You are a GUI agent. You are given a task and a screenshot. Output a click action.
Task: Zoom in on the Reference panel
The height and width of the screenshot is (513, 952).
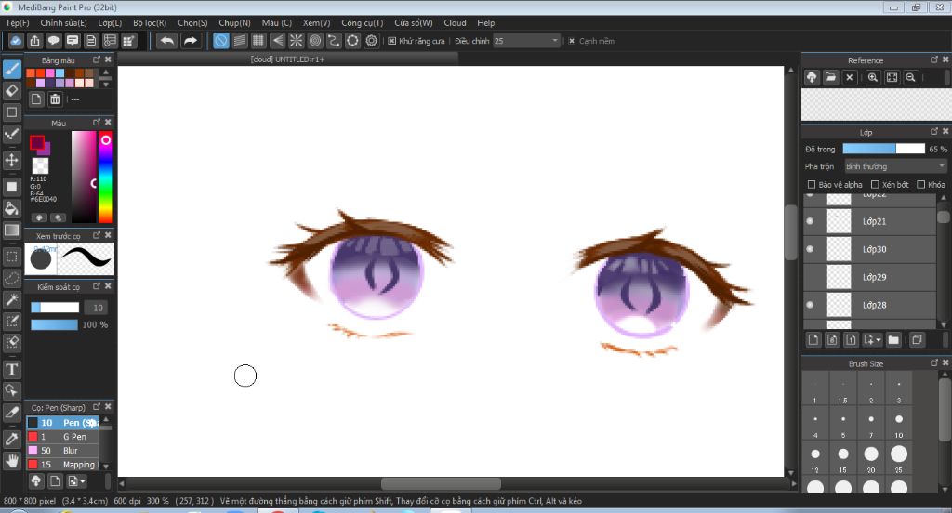point(873,78)
